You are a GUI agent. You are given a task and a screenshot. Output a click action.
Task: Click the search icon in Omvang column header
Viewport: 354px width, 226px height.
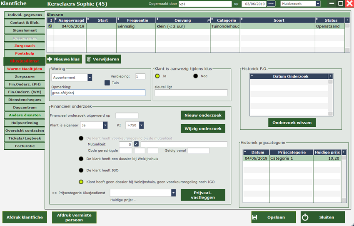click(x=208, y=20)
